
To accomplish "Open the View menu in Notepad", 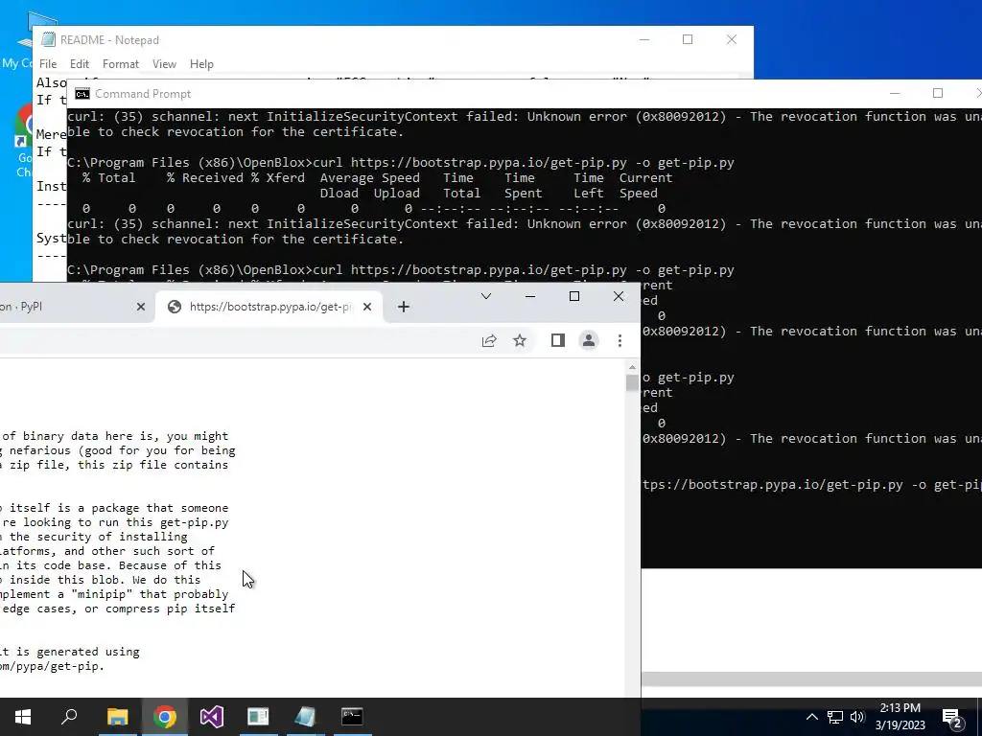I will 164,64.
